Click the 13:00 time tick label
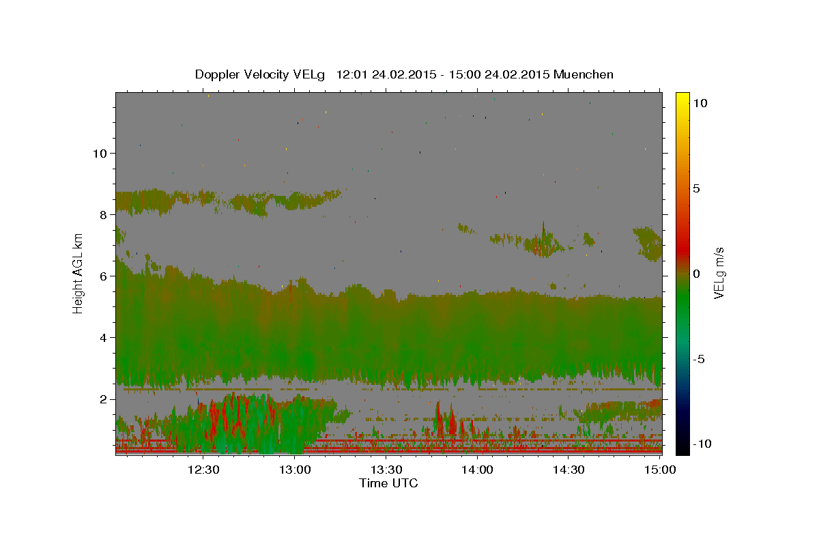This screenshot has width=819, height=546. (x=296, y=470)
